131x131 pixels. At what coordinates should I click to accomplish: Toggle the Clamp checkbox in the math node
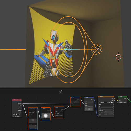(x=56, y=113)
